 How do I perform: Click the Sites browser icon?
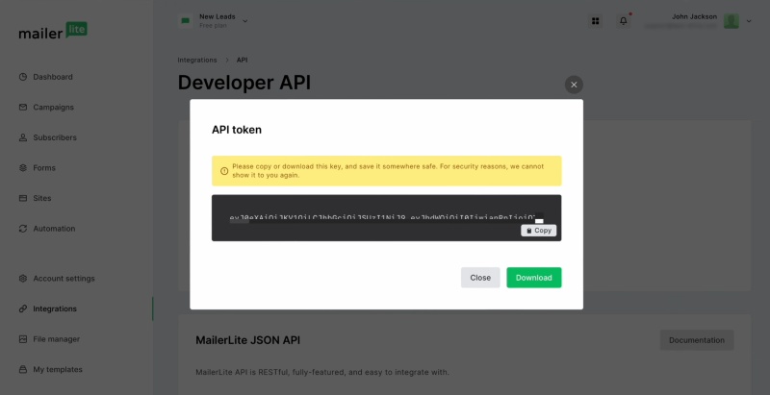(x=23, y=198)
